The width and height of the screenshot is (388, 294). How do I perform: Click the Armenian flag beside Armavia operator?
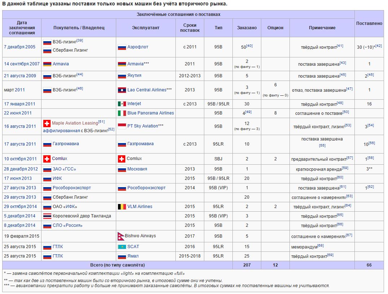point(122,64)
